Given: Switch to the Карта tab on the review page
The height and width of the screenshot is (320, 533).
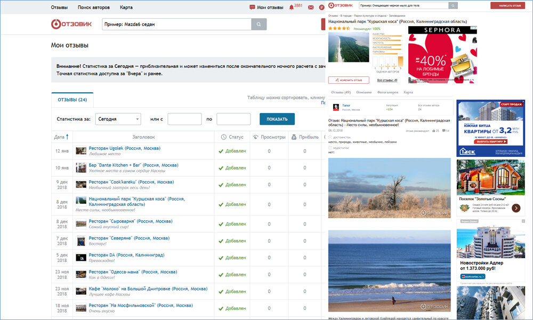Looking at the screenshot, I should [x=408, y=92].
